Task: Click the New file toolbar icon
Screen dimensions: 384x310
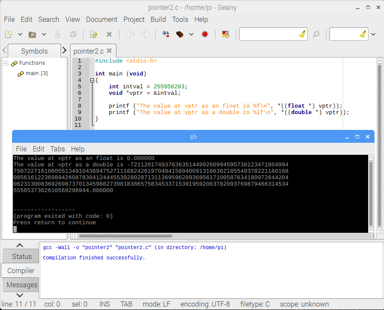Action: (x=9, y=34)
